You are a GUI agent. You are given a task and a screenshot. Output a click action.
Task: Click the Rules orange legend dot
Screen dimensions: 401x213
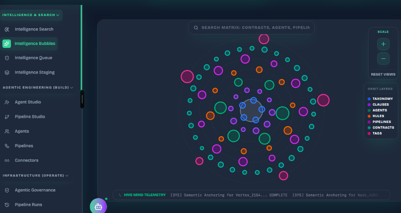369,116
